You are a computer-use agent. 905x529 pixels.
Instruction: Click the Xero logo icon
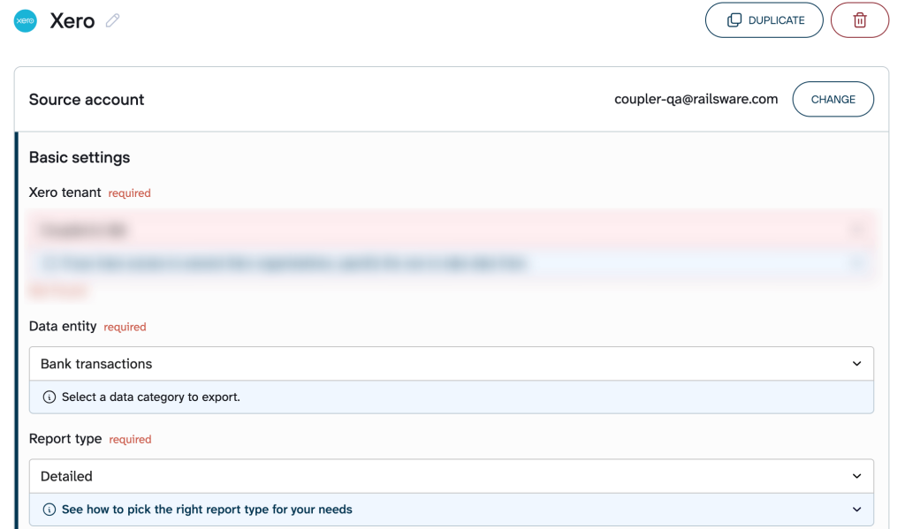26,19
